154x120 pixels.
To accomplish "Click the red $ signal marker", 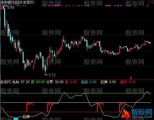I will [131, 78].
